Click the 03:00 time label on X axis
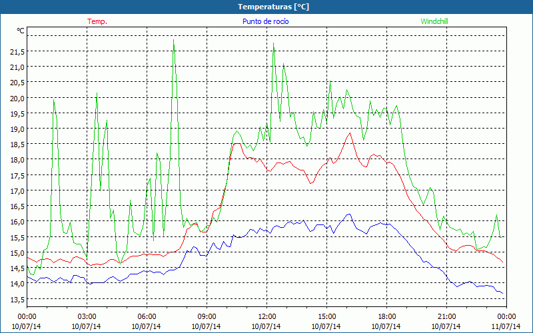Image resolution: width=533 pixels, height=333 pixels. 87,316
